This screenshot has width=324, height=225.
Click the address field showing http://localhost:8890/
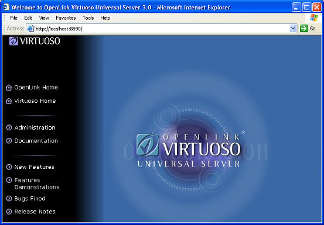[x=162, y=29]
